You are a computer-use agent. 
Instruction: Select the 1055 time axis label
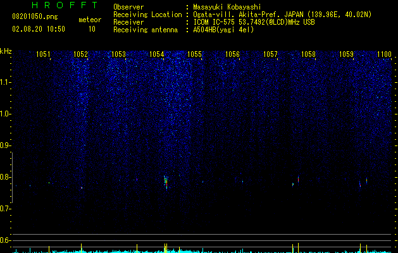[194, 54]
